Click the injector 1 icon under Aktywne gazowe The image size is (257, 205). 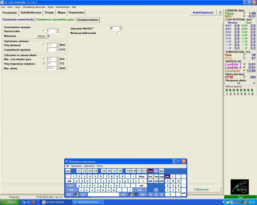click(x=227, y=90)
